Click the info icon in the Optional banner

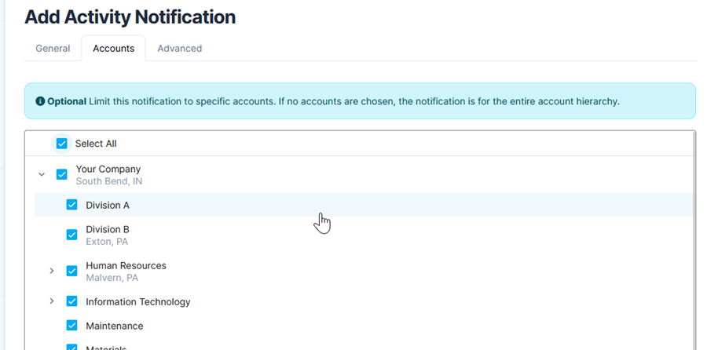(x=40, y=102)
